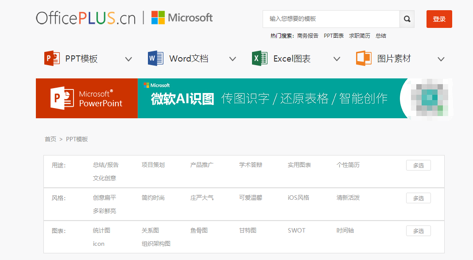Expand the Excel图表 dropdown arrow
The width and height of the screenshot is (473, 260).
pyautogui.click(x=337, y=59)
